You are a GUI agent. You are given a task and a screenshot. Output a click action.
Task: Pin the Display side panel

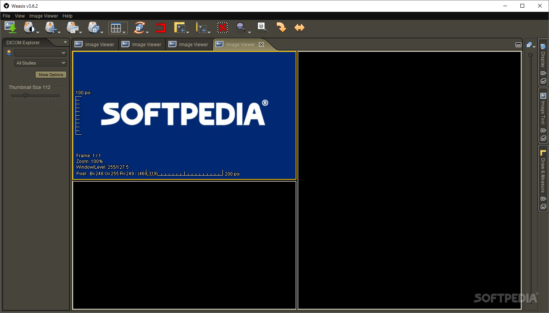point(543,73)
